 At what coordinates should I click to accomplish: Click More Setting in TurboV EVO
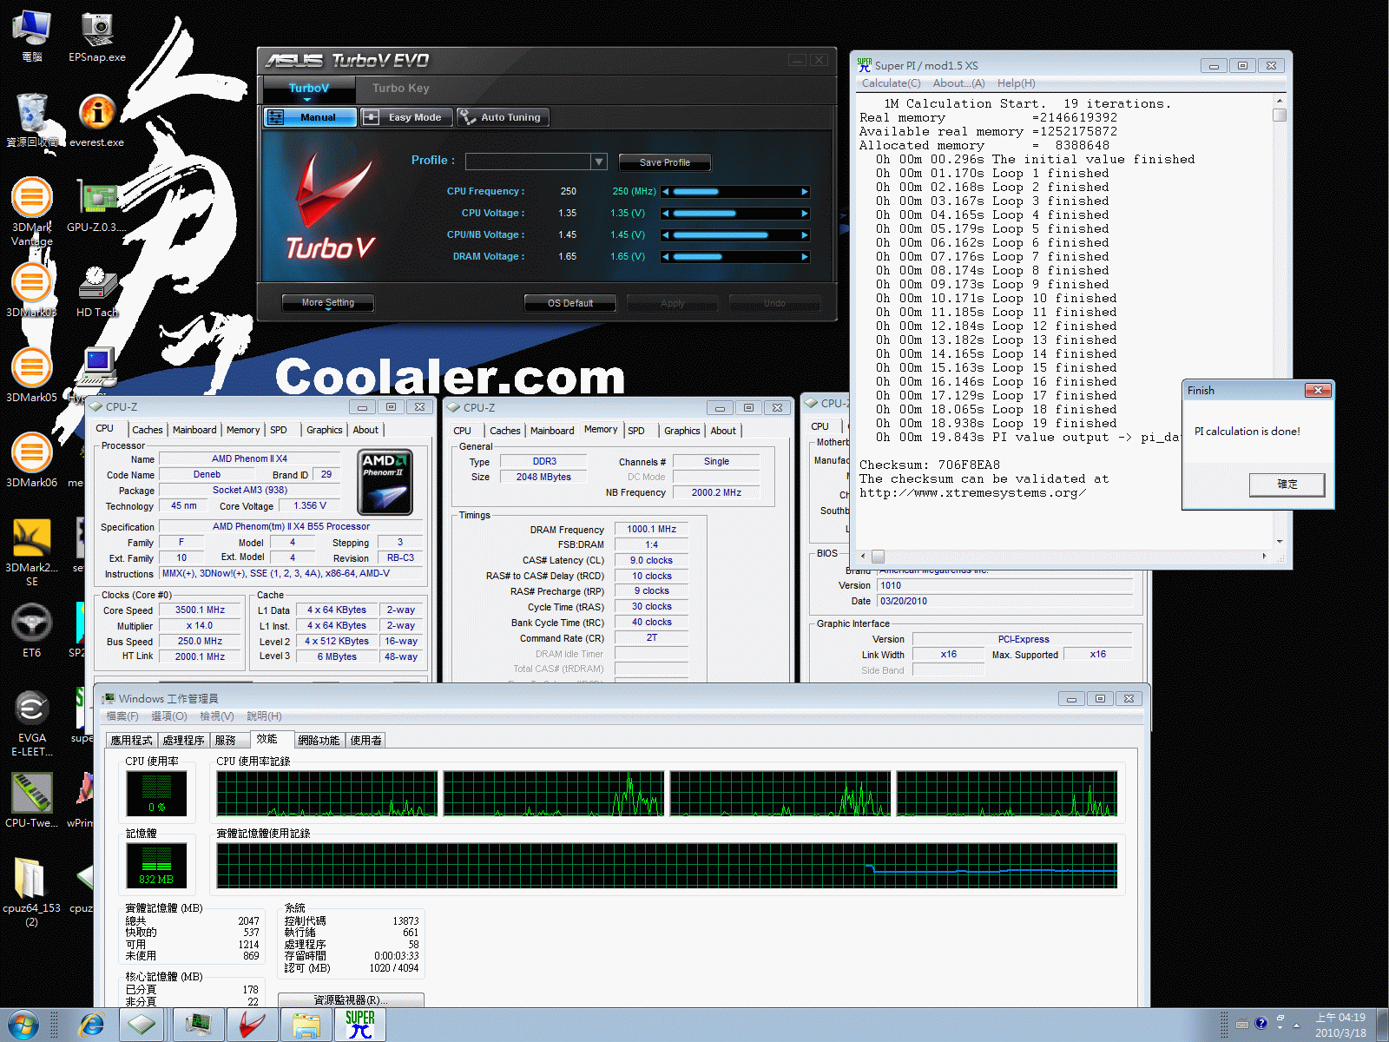point(328,302)
